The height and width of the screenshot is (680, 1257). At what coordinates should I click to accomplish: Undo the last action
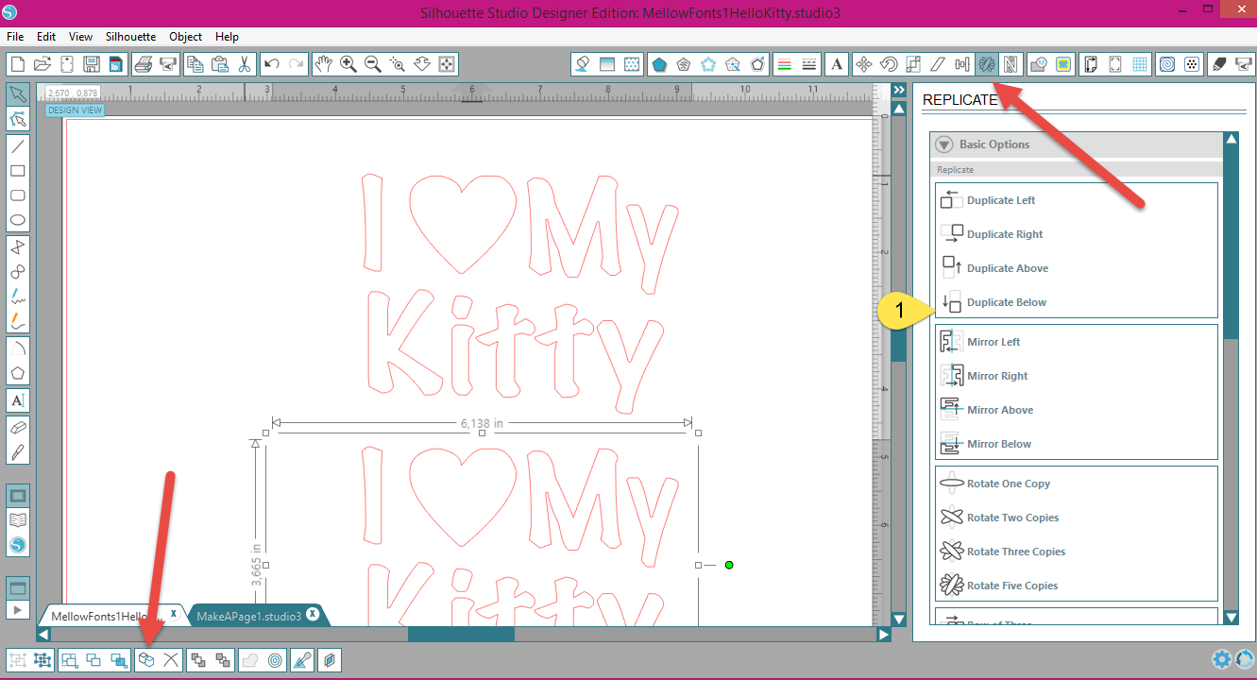[272, 64]
